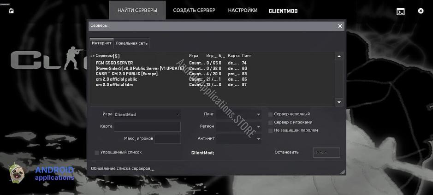Open the Пинг filter dropdown
The height and width of the screenshot is (195, 433).
pyautogui.click(x=238, y=114)
